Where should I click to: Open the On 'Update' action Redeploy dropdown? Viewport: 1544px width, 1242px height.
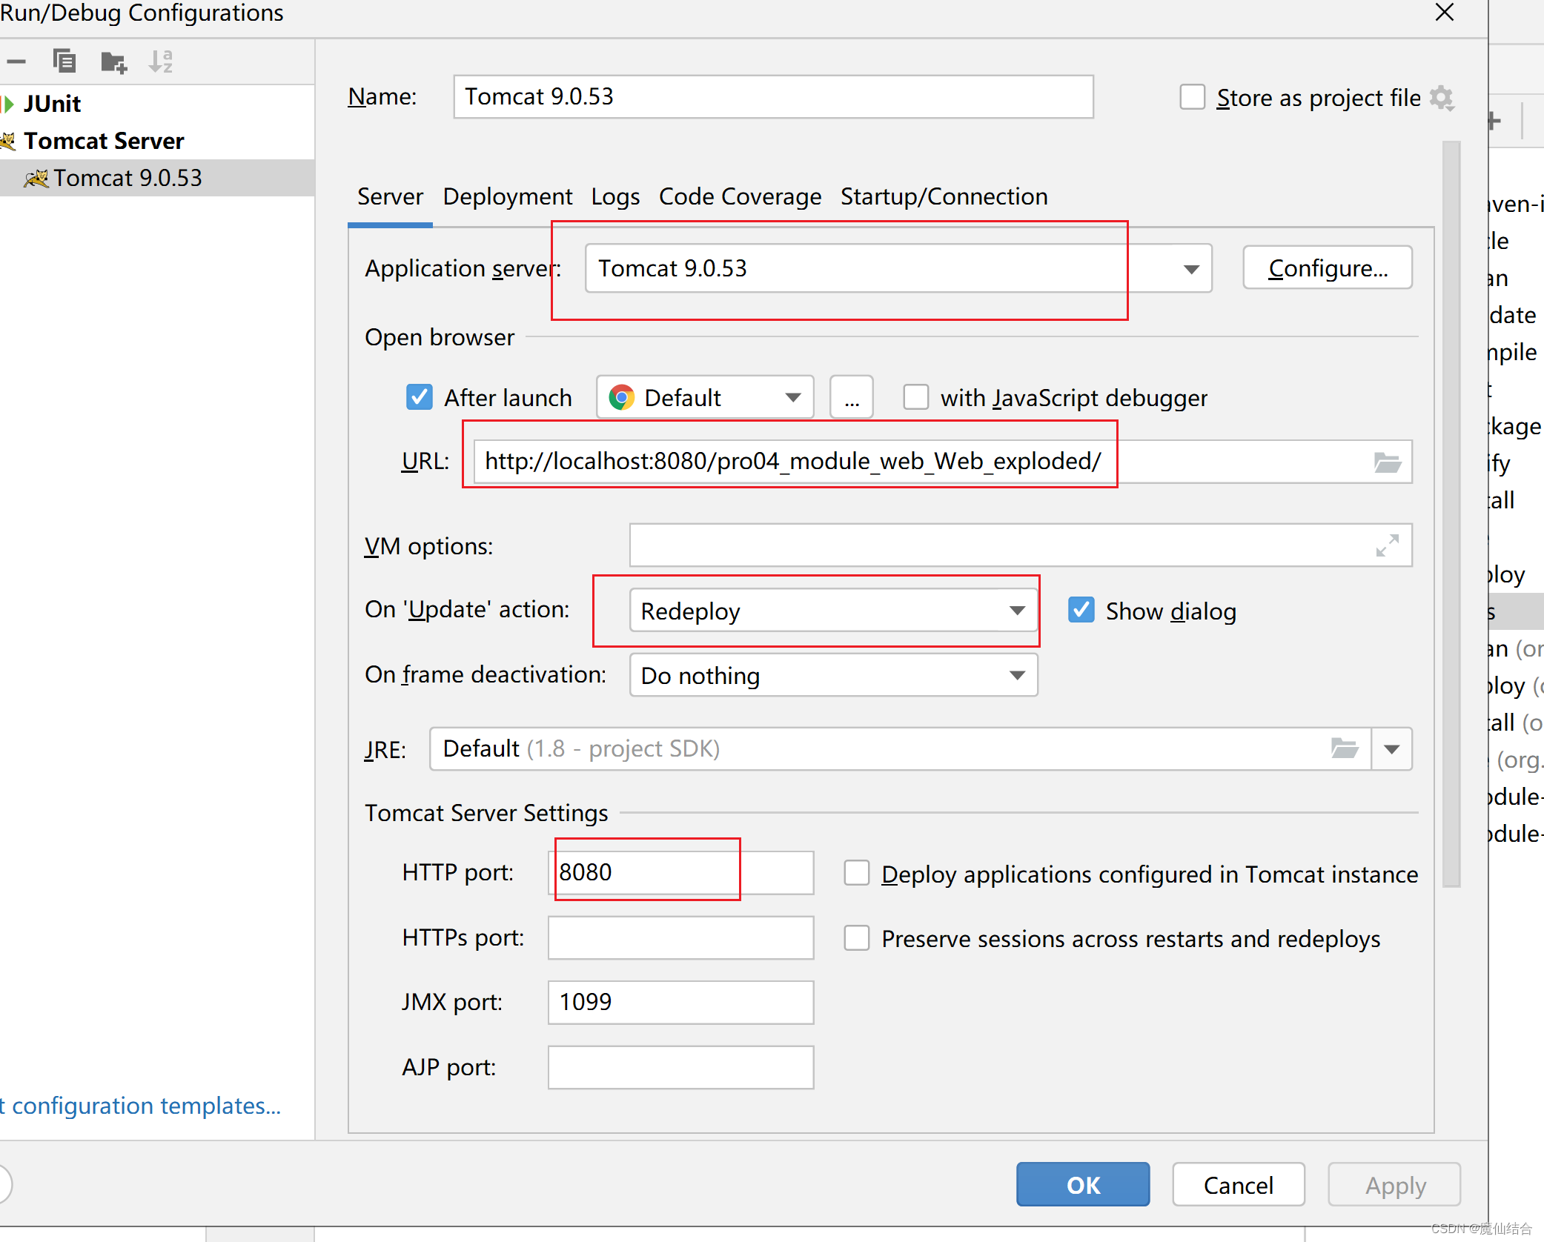(833, 611)
